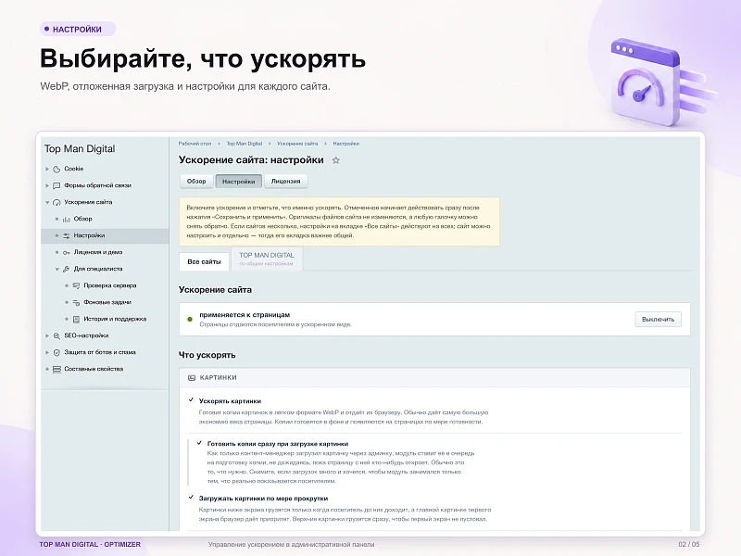Expand Формы обратной связи tree arrow

47,185
